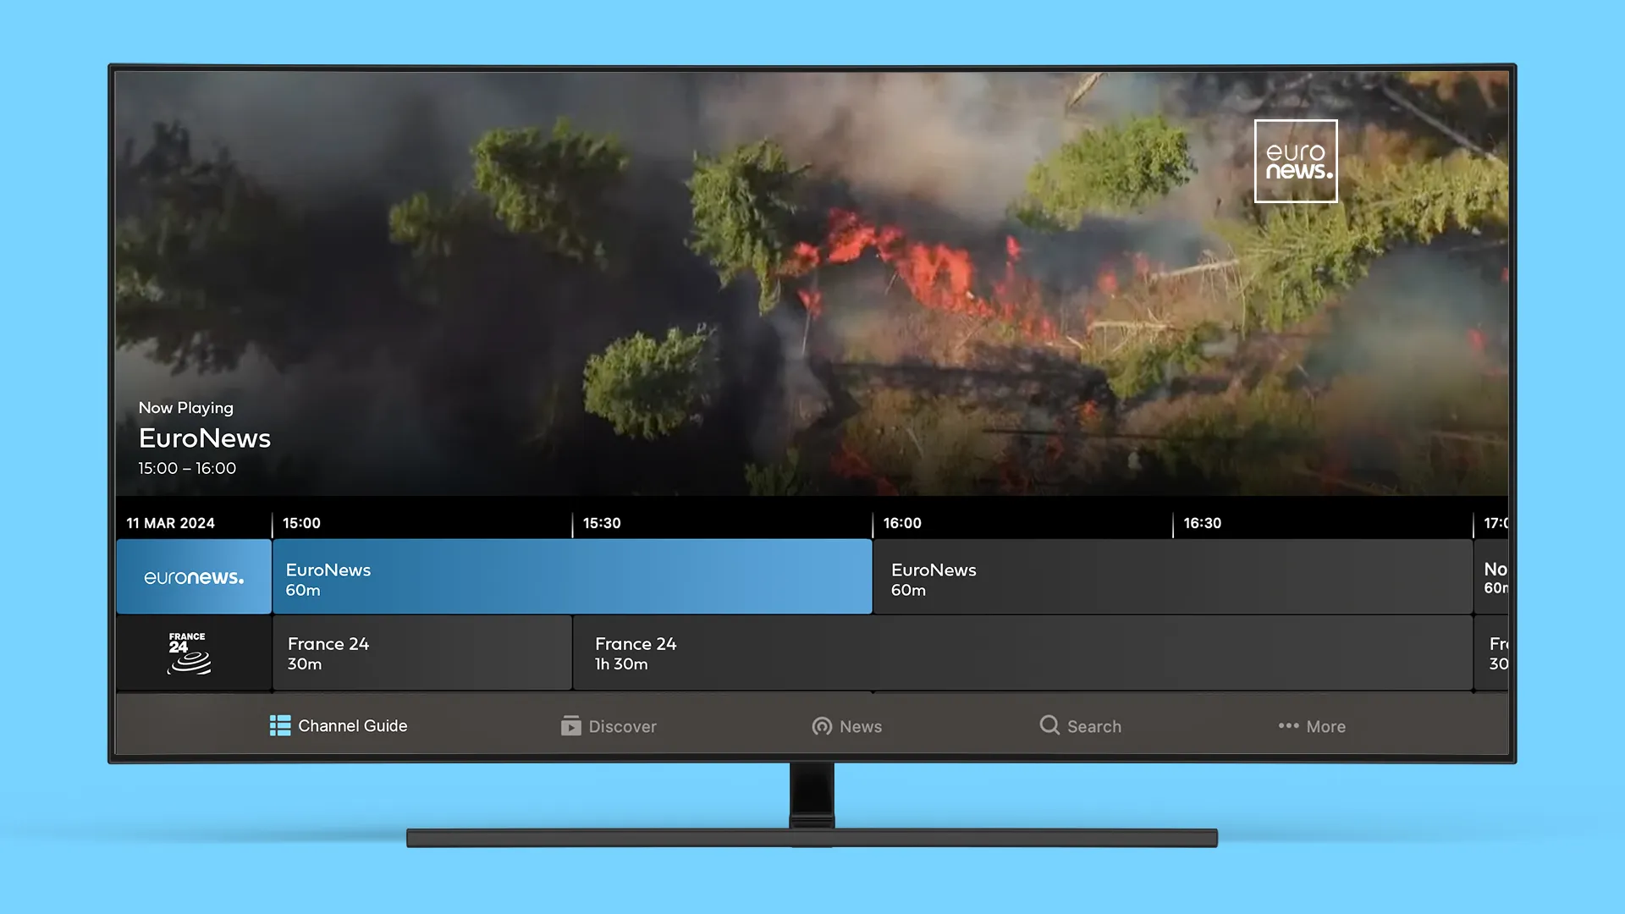Click the Search icon
The height and width of the screenshot is (914, 1625).
(x=1048, y=725)
